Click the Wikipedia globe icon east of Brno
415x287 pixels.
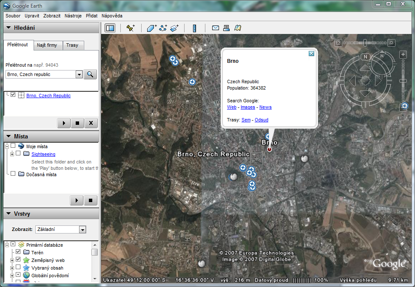coord(304,158)
